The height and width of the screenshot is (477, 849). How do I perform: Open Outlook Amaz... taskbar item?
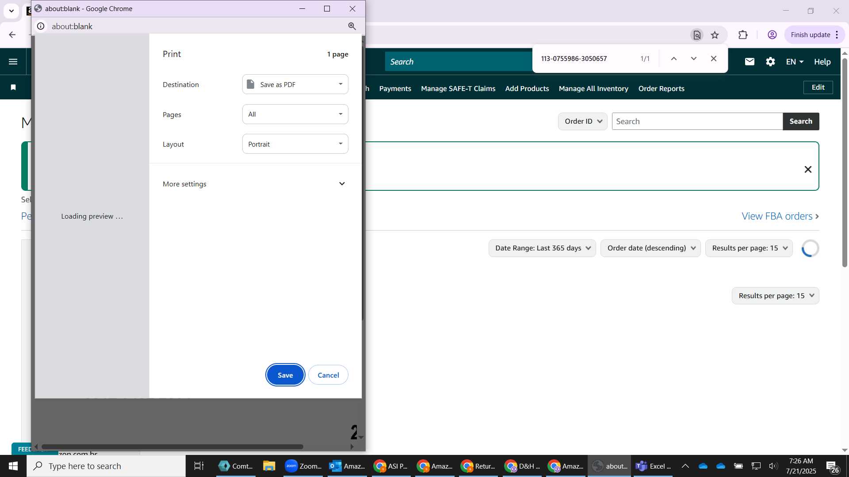pos(347,466)
